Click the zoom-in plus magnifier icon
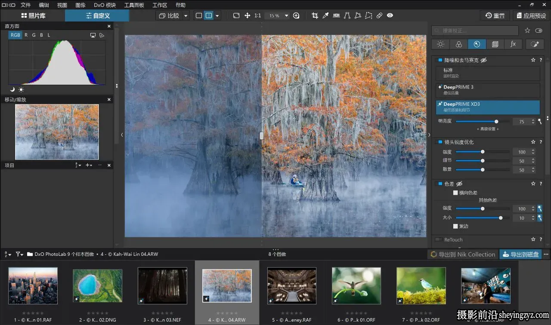Image resolution: width=551 pixels, height=325 pixels. pos(296,15)
